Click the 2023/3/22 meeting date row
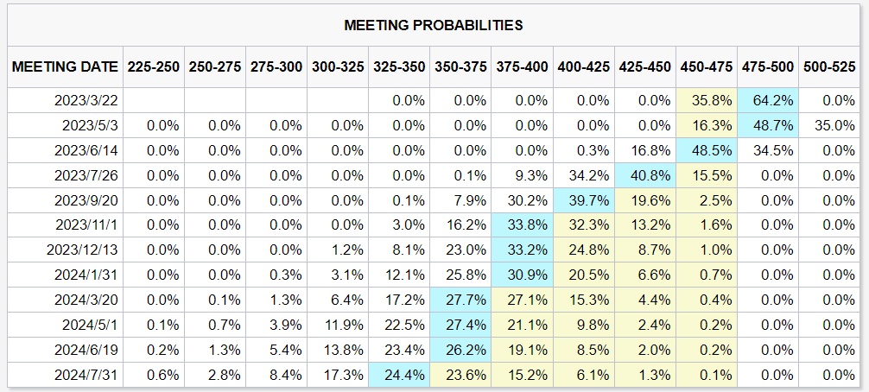Image resolution: width=869 pixels, height=392 pixels. coord(86,100)
